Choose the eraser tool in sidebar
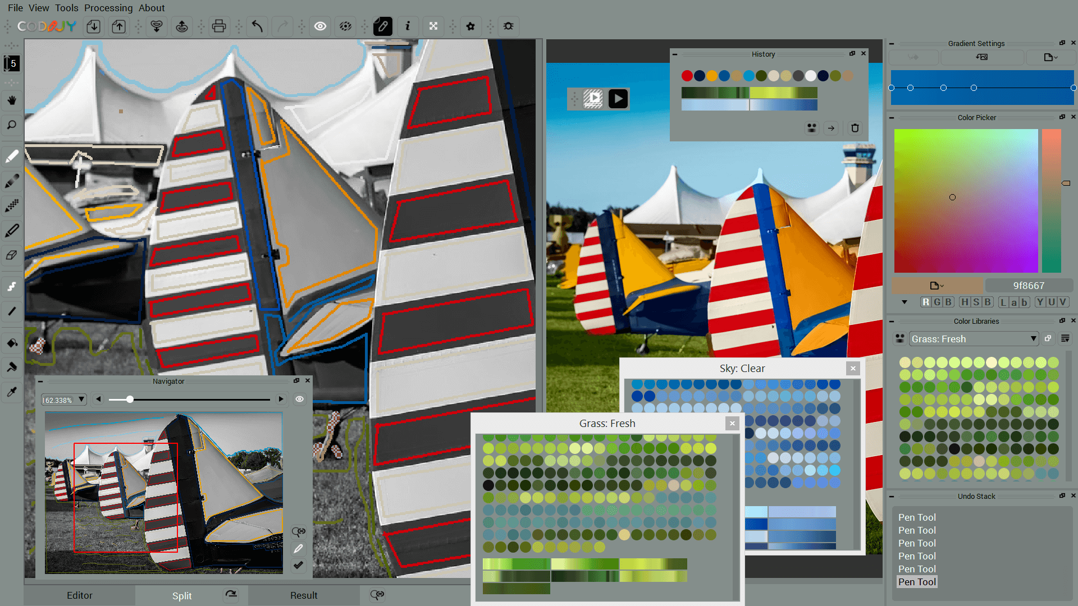This screenshot has width=1078, height=606. tap(12, 255)
